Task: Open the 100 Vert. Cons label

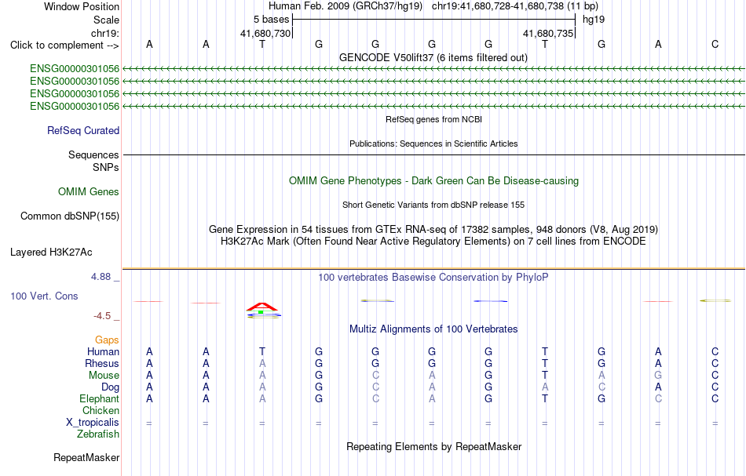Action: 44,296
